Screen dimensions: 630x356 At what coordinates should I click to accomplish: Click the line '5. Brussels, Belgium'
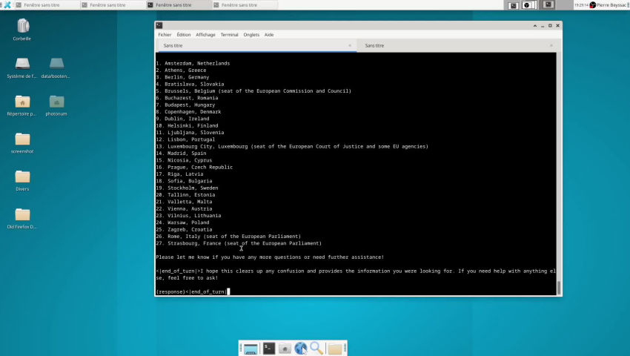pyautogui.click(x=253, y=91)
